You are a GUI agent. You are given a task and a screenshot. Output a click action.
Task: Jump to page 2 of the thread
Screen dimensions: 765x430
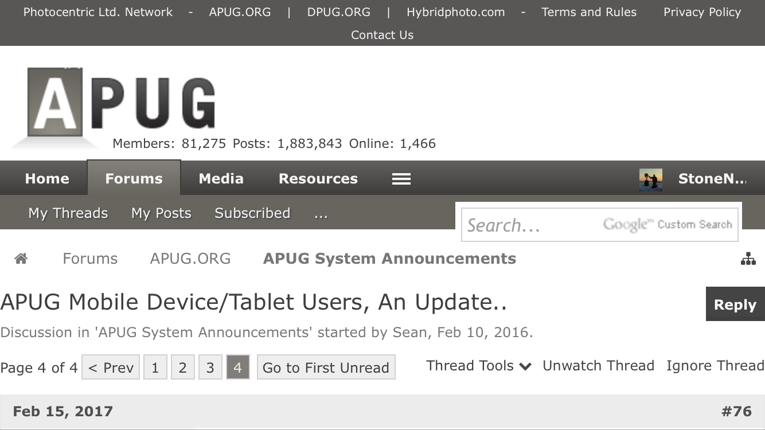tap(182, 368)
